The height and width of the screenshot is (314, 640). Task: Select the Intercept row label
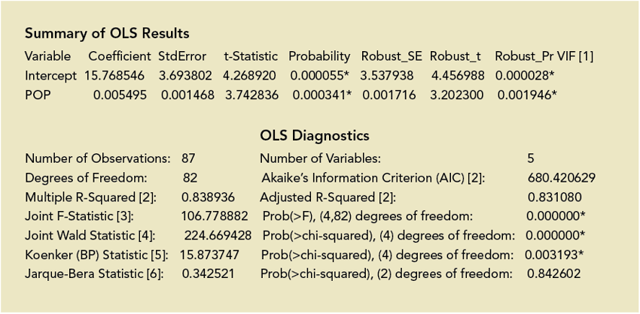click(50, 76)
